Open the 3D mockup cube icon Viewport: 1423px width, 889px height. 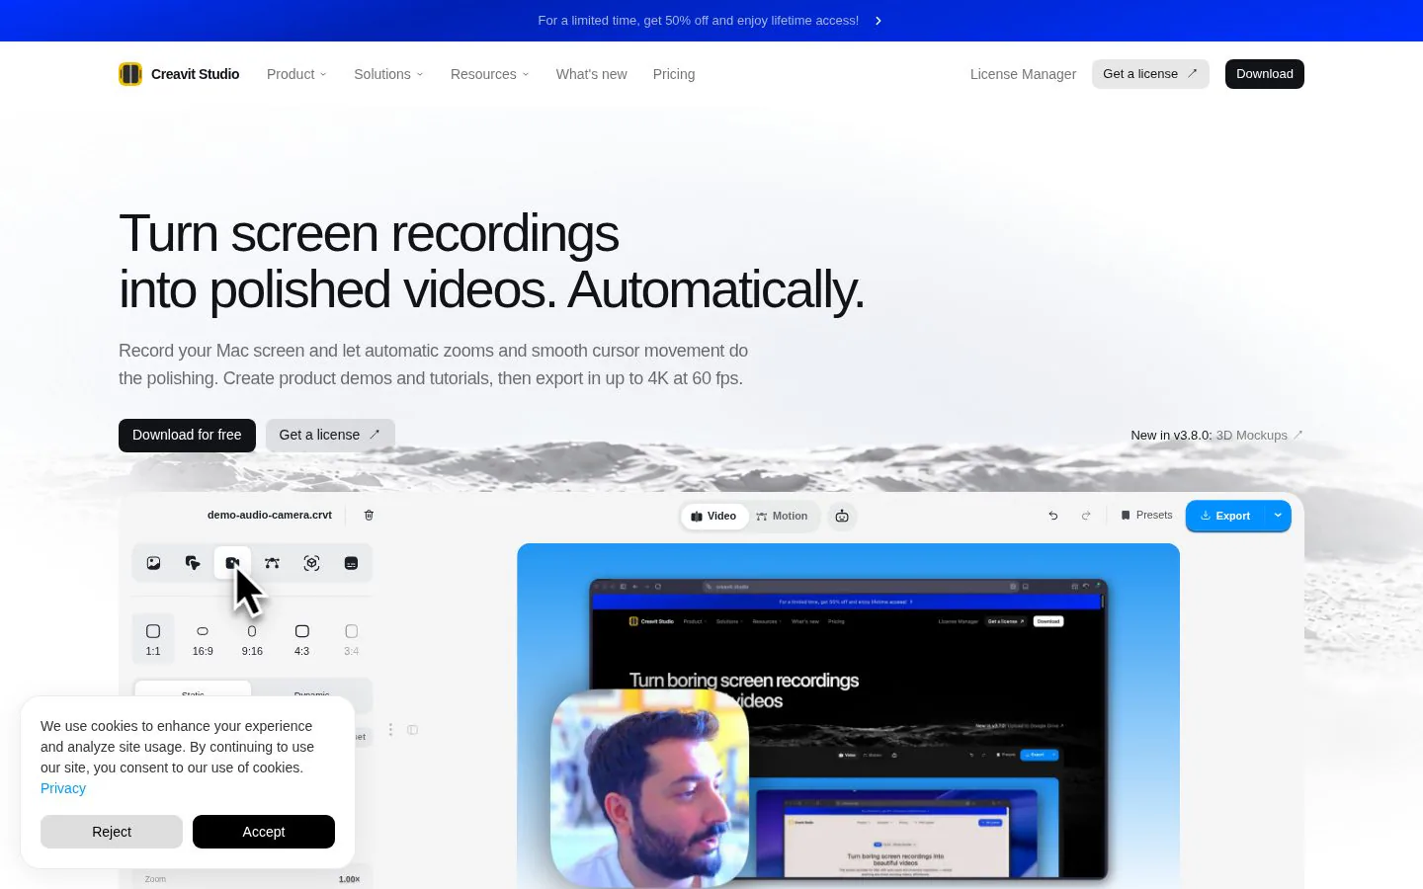311,563
